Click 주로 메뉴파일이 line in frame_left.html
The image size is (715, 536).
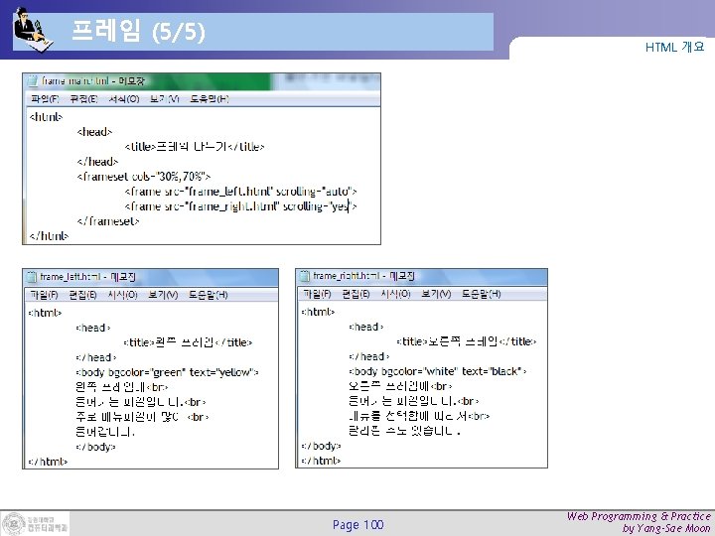(x=142, y=417)
